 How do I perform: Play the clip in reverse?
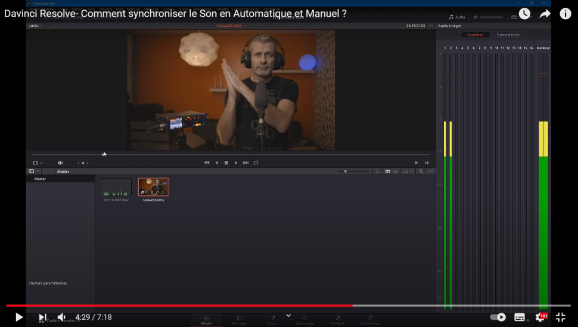[217, 163]
